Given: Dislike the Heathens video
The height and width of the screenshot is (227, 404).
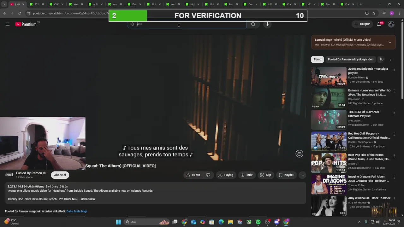Looking at the screenshot, I should point(208,175).
